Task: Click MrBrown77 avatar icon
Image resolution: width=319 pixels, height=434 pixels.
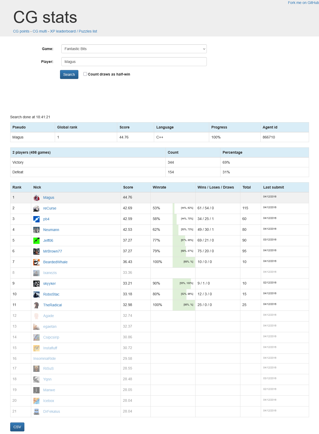Action: [36, 251]
